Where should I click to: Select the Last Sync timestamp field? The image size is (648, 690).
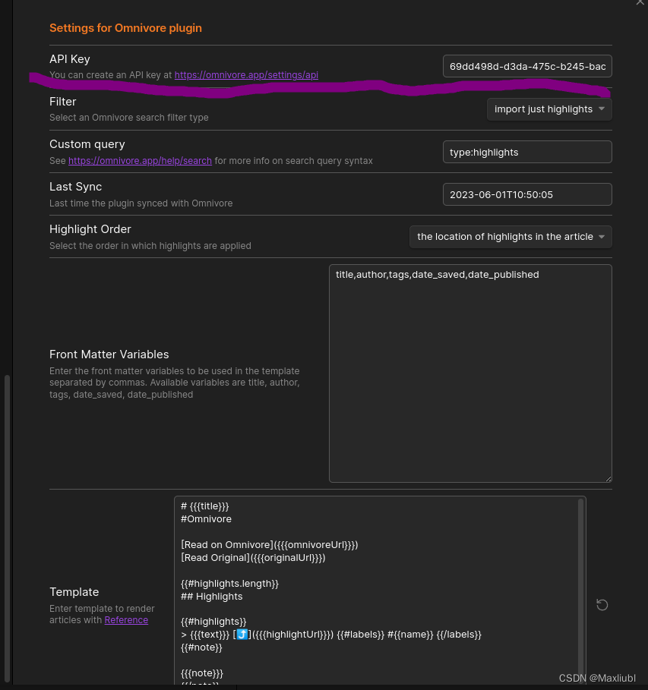coord(527,194)
